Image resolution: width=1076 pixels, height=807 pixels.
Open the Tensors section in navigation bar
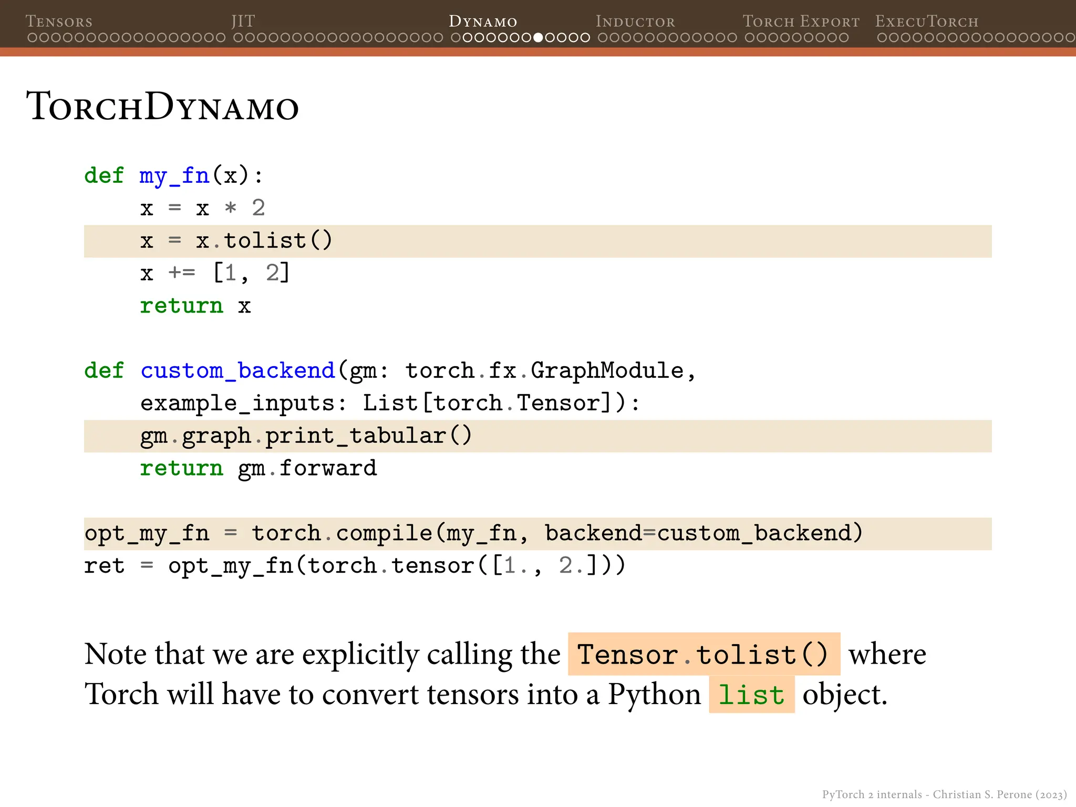click(59, 22)
